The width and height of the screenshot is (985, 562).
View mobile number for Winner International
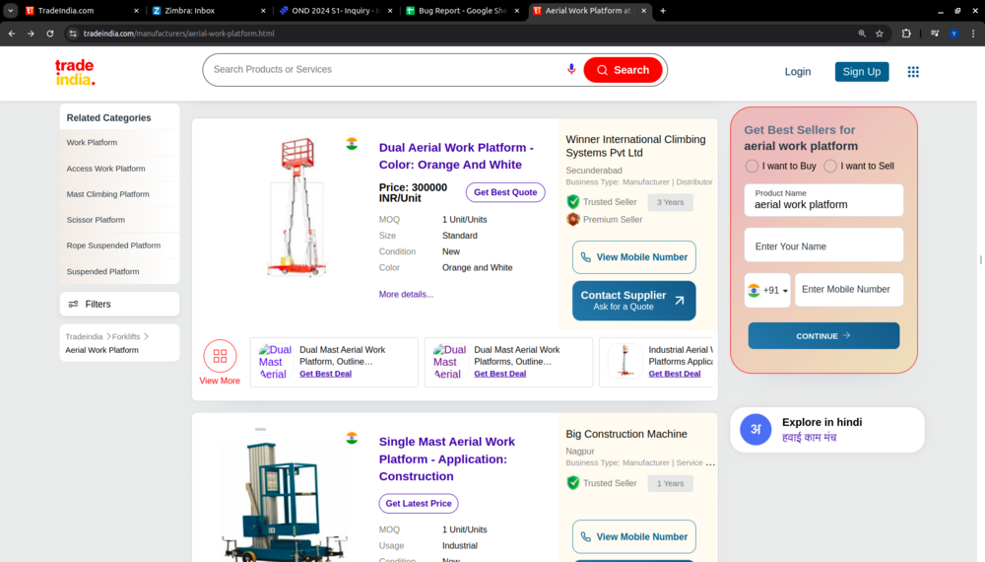[x=633, y=257]
